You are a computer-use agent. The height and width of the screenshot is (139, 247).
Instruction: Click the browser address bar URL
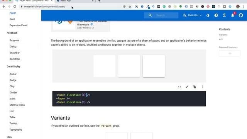point(45,7)
